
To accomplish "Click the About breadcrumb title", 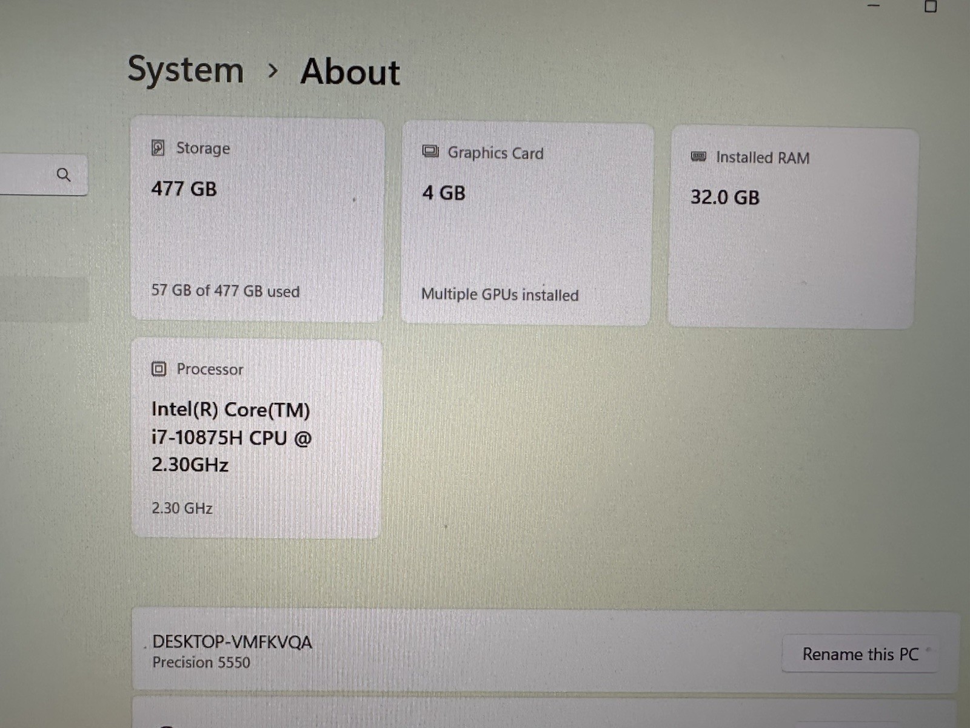I will (x=350, y=72).
